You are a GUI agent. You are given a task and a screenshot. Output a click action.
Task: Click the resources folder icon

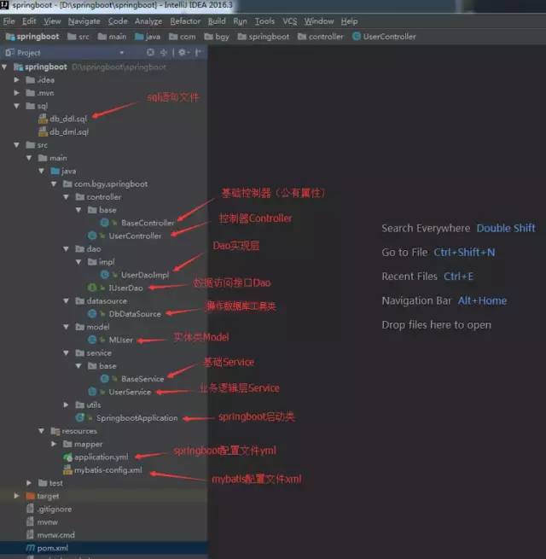click(55, 431)
